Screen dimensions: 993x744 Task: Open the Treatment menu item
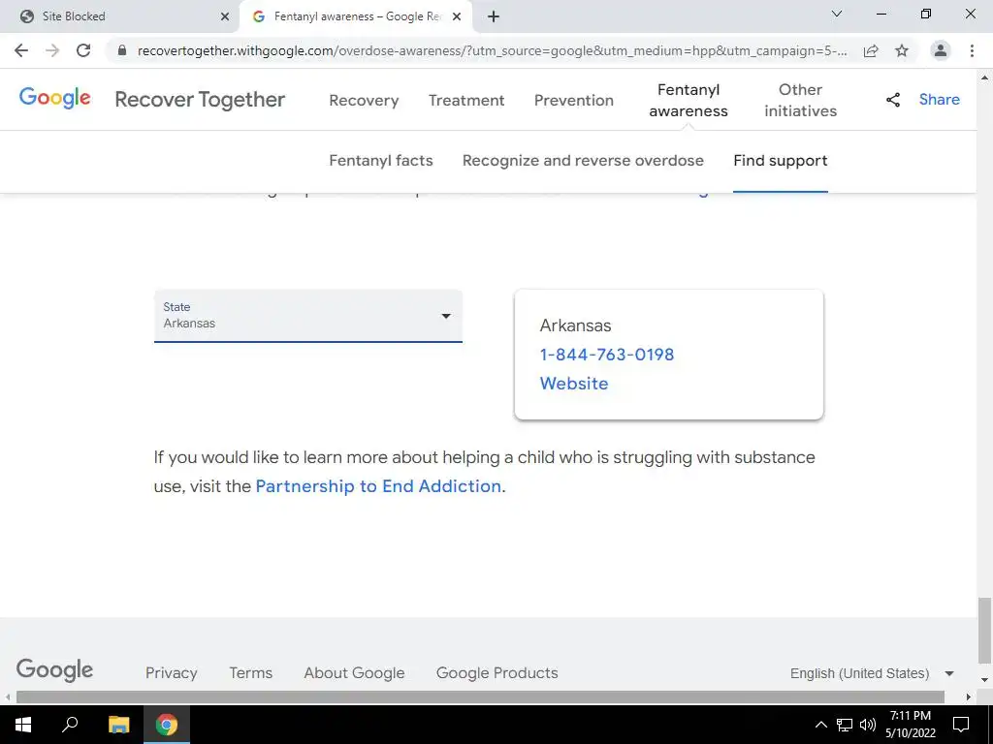pyautogui.click(x=466, y=100)
